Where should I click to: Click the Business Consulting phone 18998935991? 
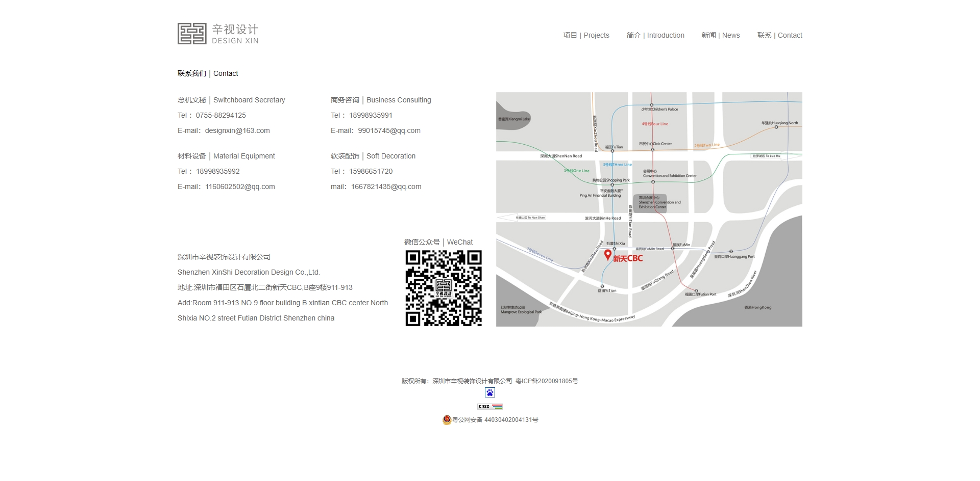(371, 115)
